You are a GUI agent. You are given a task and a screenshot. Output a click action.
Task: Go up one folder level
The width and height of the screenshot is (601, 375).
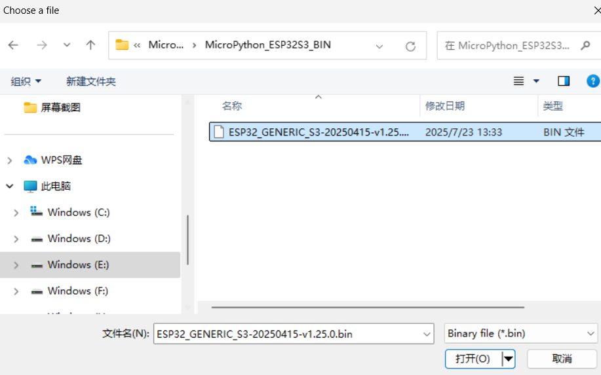point(90,45)
